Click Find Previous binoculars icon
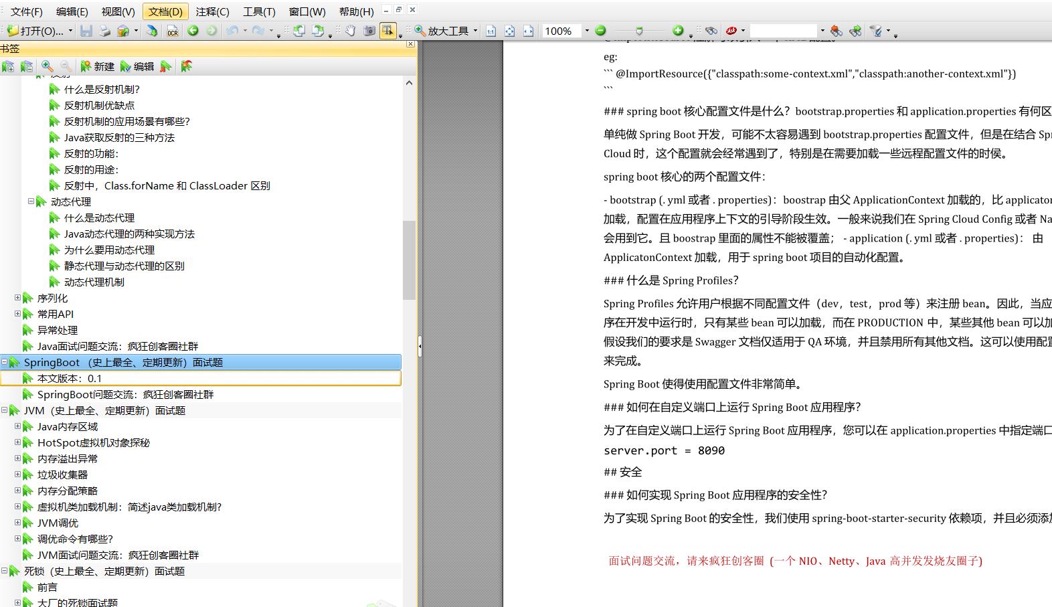Image resolution: width=1052 pixels, height=607 pixels. point(837,31)
